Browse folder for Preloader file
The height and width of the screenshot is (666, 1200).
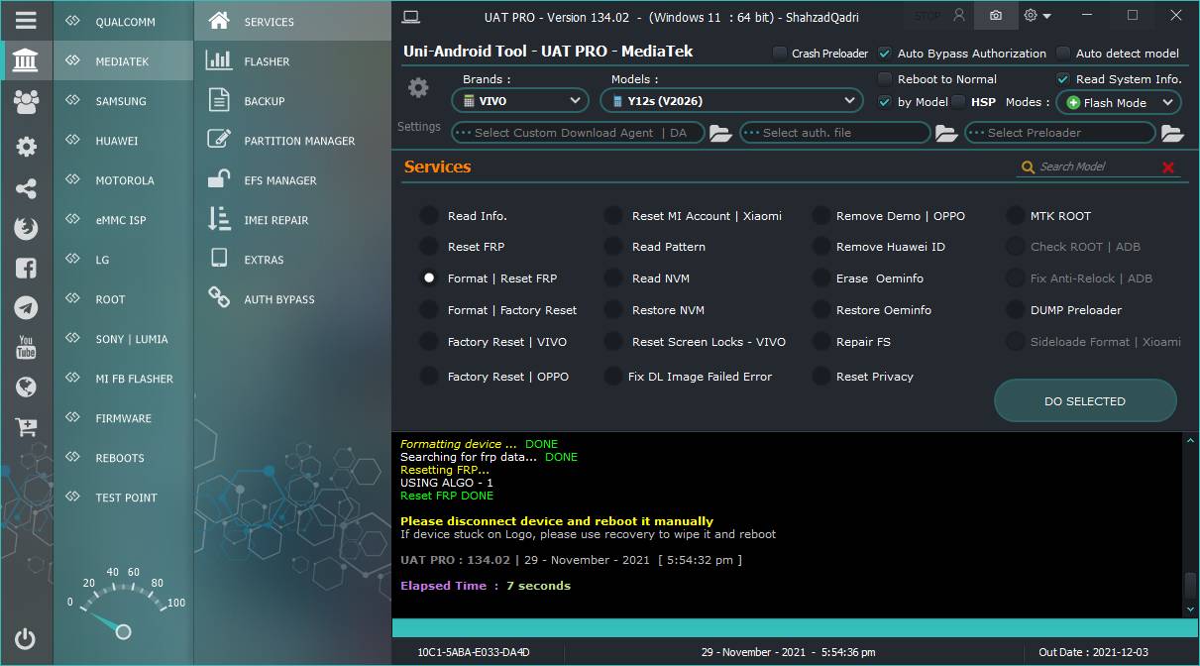1172,133
